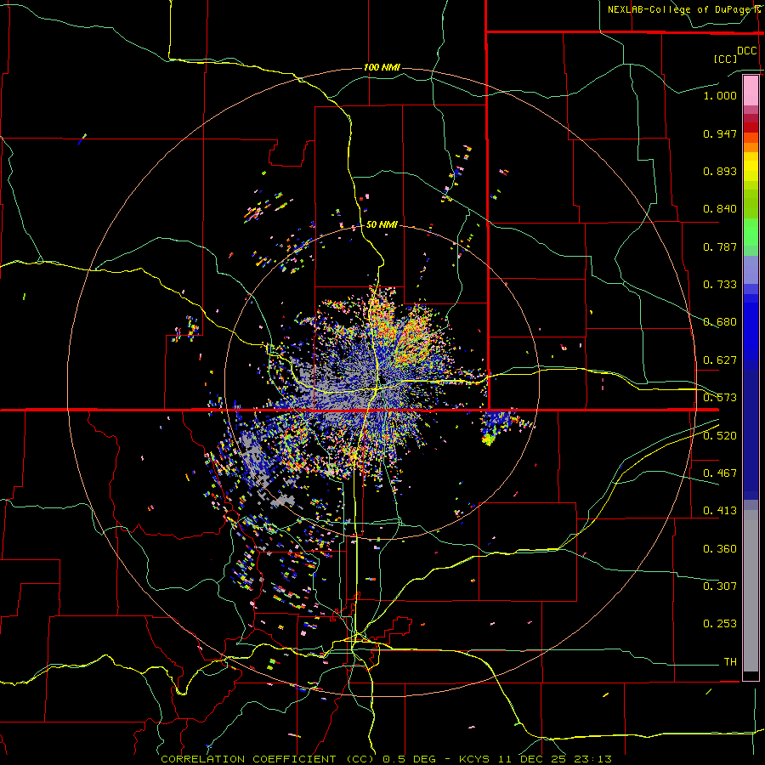Click the bright green color bar segment
The width and height of the screenshot is (765, 765).
pos(751,232)
